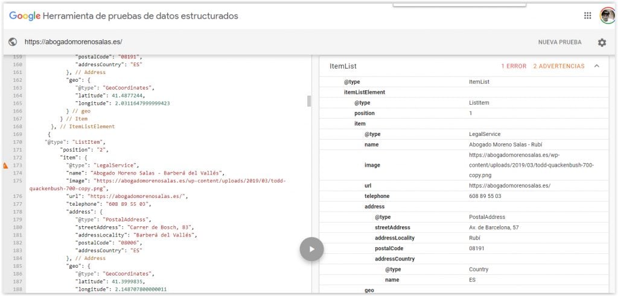
Task: Click the geo property row in results
Action: [463, 290]
